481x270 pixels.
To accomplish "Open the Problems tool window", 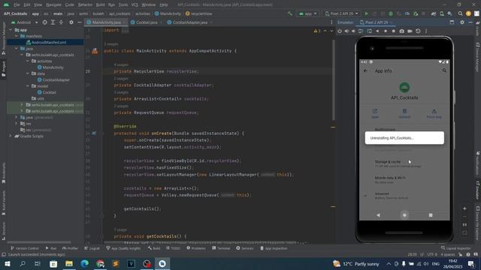I will click(x=196, y=248).
